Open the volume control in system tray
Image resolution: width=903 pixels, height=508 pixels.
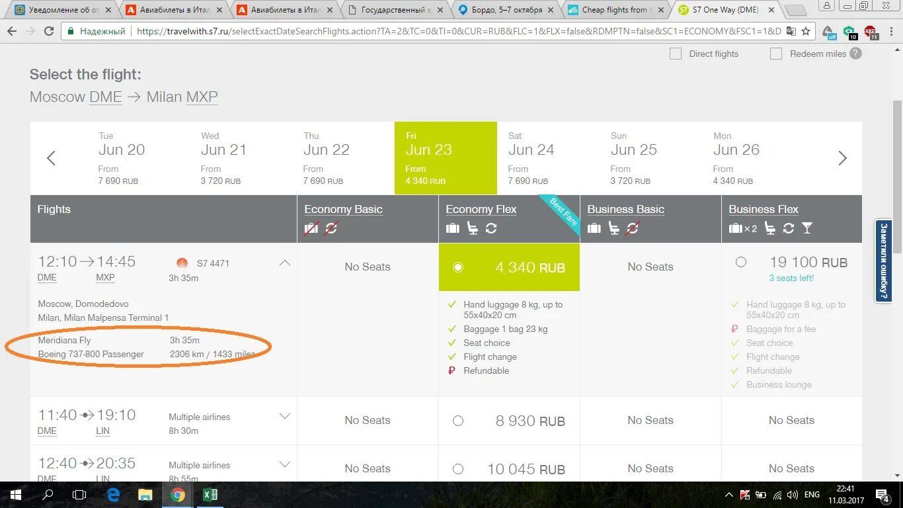[x=792, y=495]
